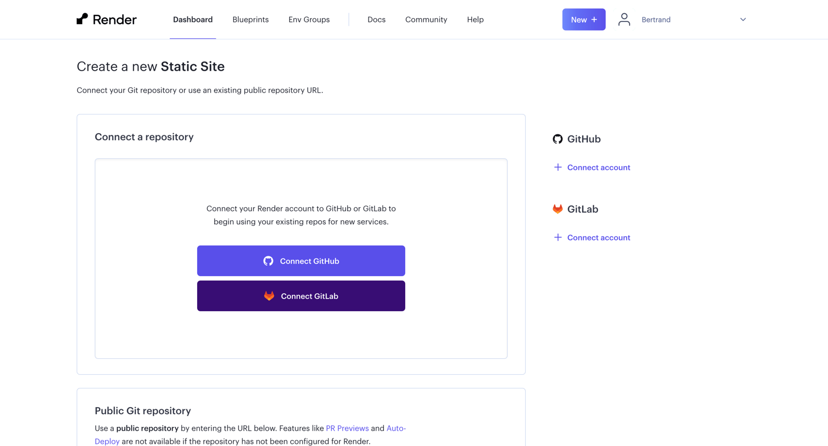
Task: Go to Env Groups
Action: point(309,20)
